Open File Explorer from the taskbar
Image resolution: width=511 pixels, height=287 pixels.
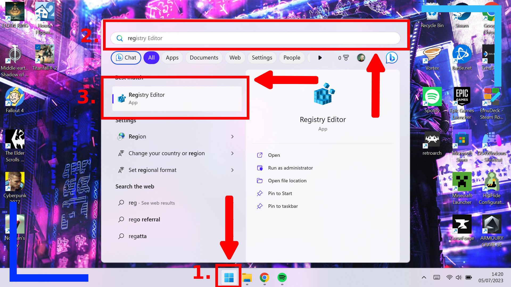pos(247,277)
